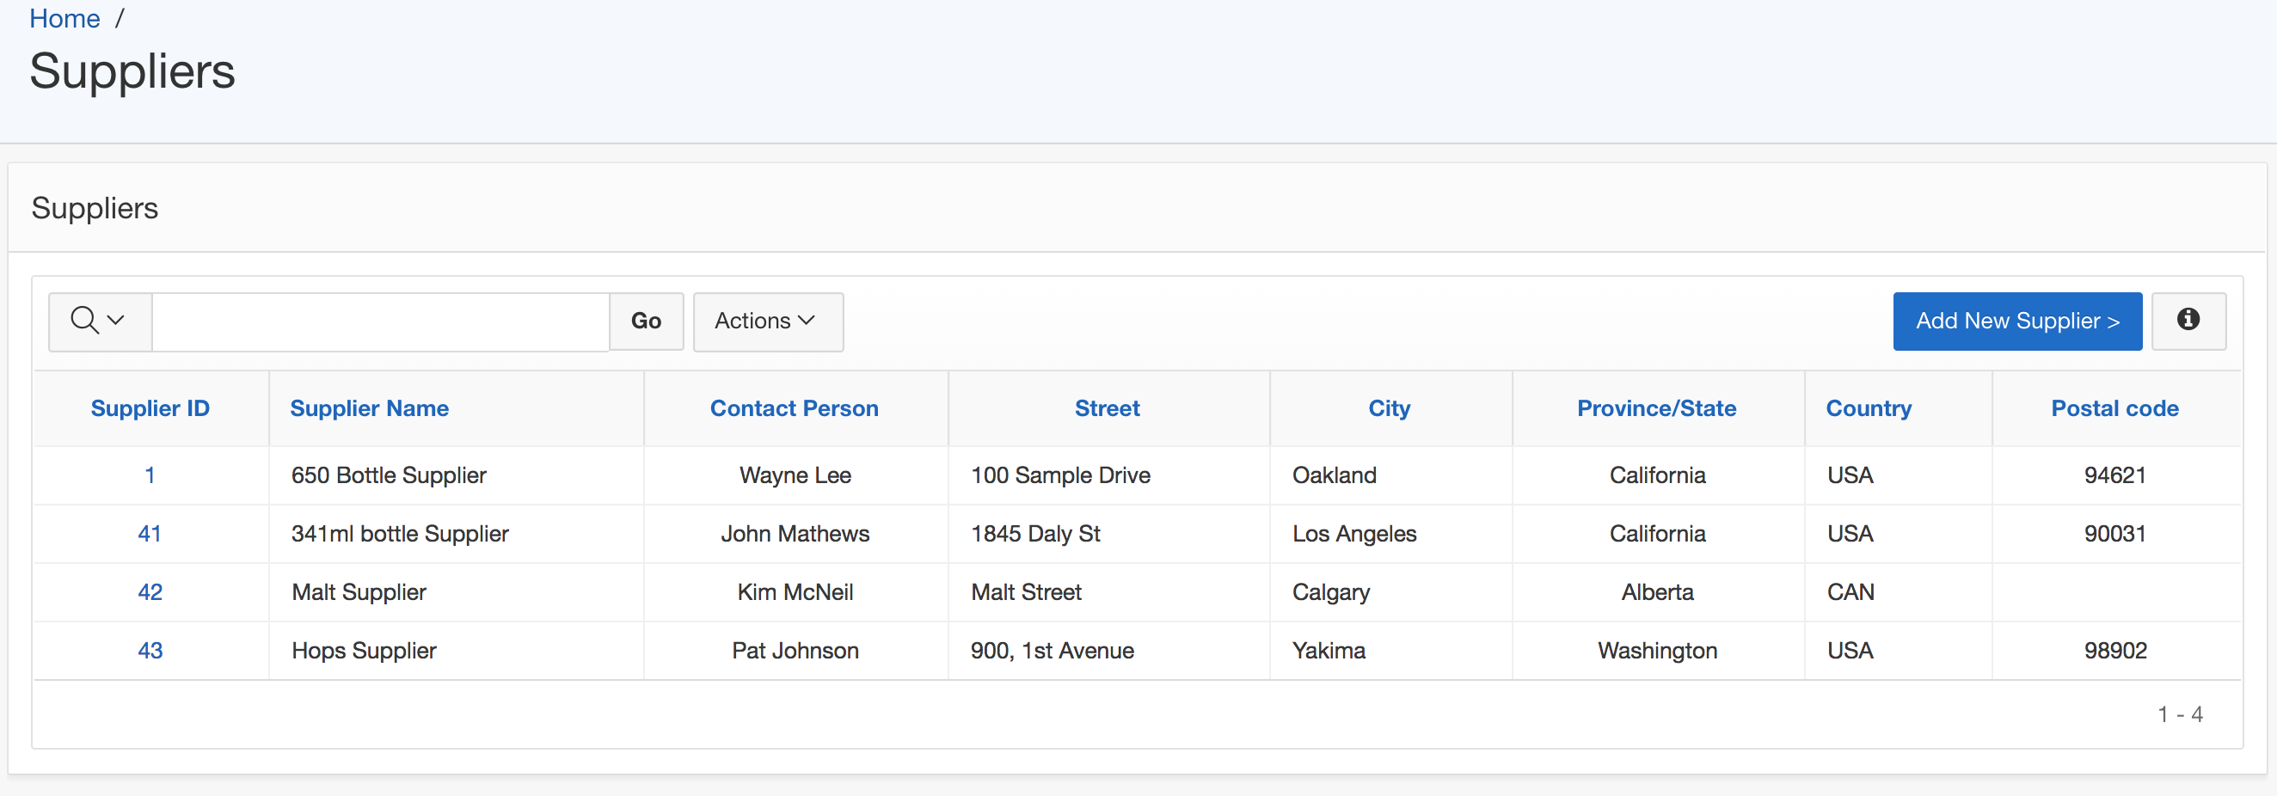Click the info icon button

[2188, 321]
